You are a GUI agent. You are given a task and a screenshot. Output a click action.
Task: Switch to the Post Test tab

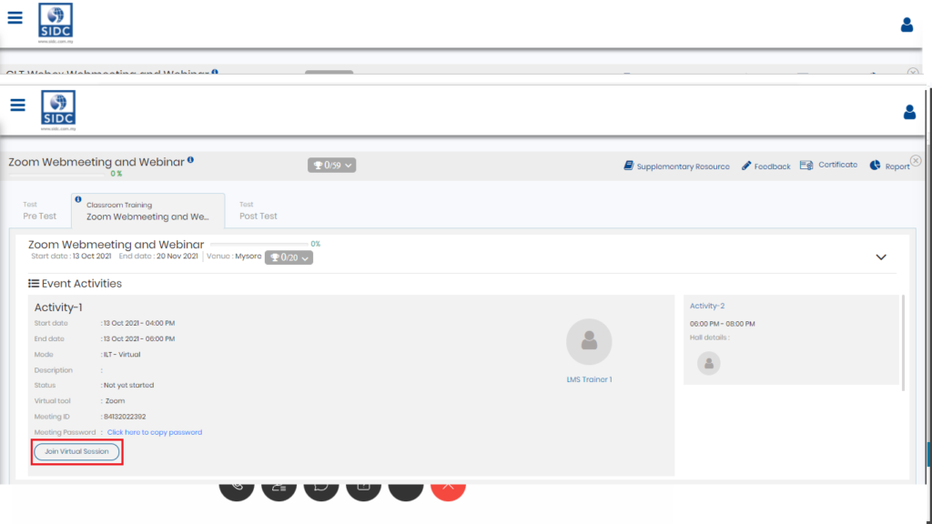[258, 211]
